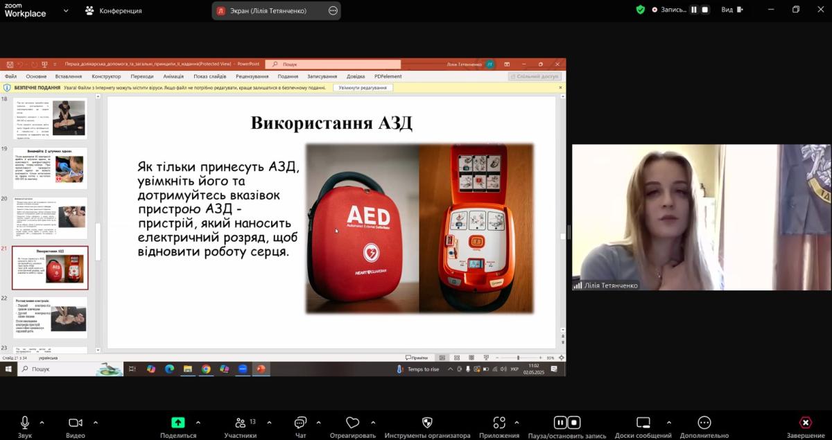Open Инструменты организатора shield icon

coord(427,423)
